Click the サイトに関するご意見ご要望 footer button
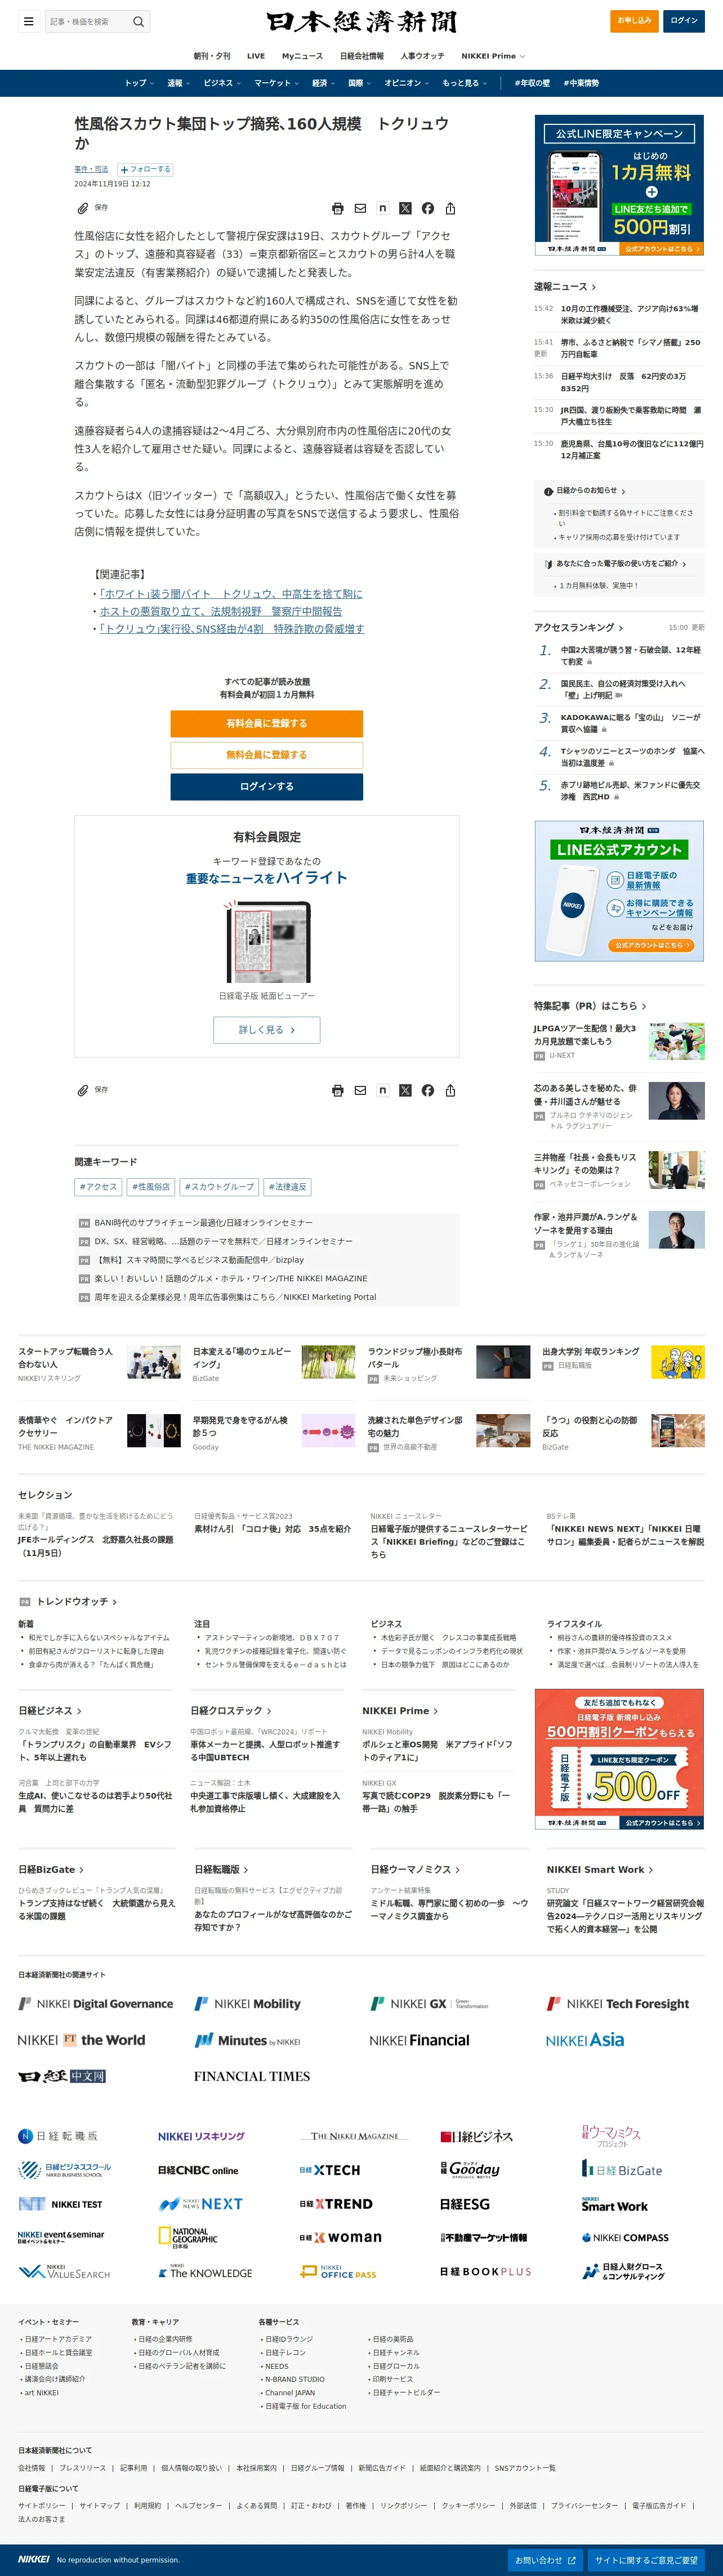Screen dimensions: 723x2576 [x=646, y=2560]
